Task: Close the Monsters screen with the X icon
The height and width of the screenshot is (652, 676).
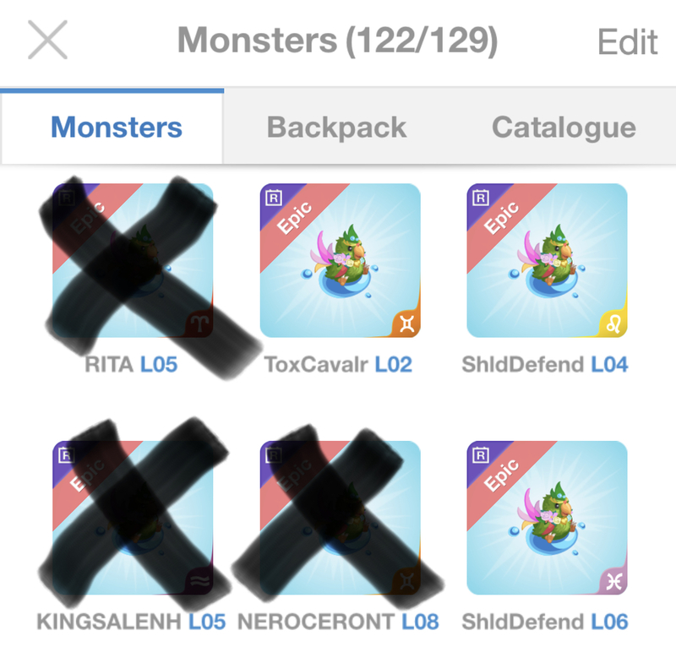Action: [47, 39]
